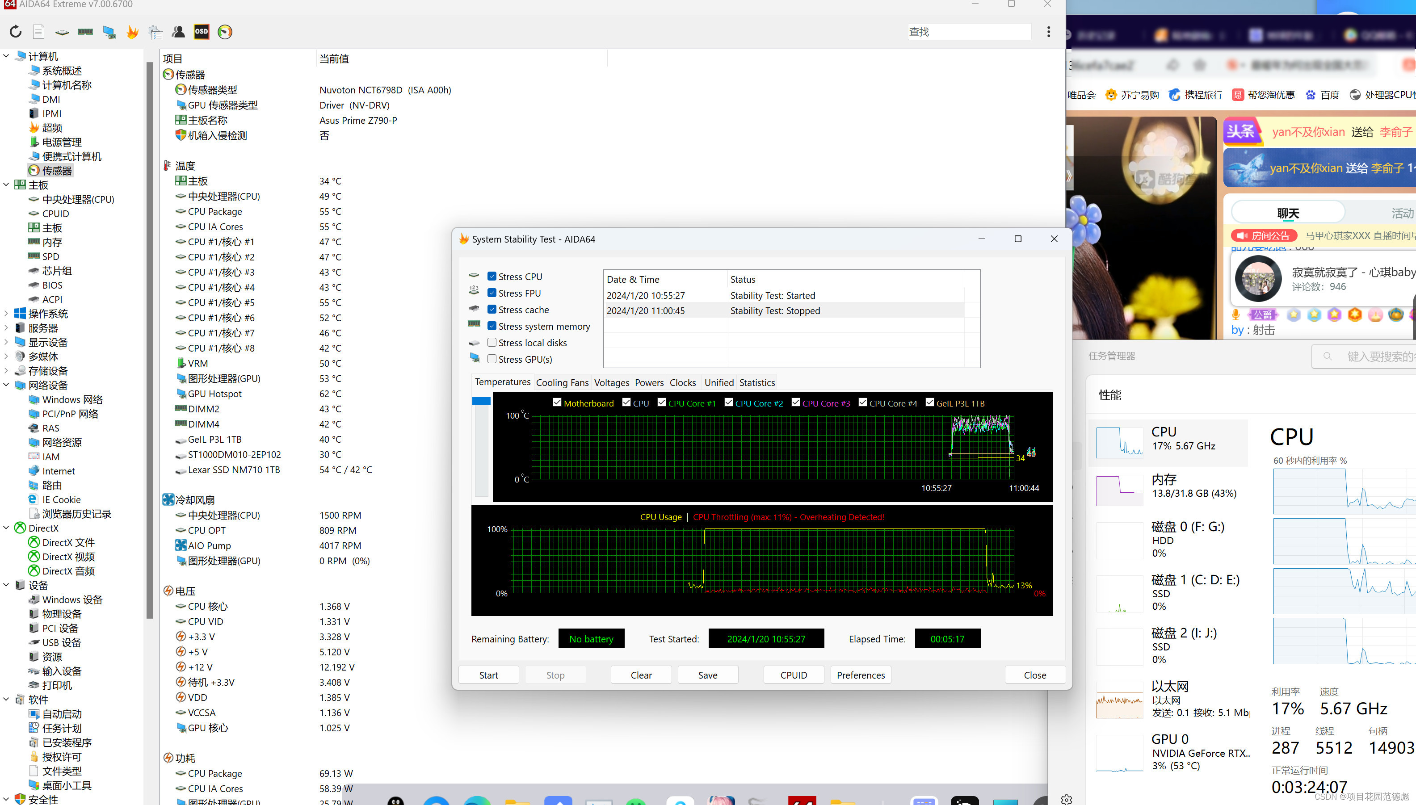Click the AIDA64 flame/burn-in test icon

(131, 32)
